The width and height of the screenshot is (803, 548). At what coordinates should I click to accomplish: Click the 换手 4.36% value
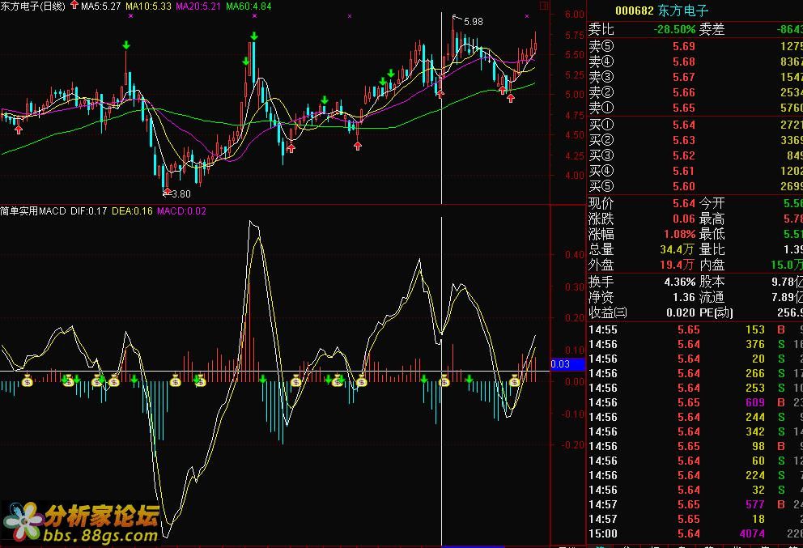coord(680,282)
